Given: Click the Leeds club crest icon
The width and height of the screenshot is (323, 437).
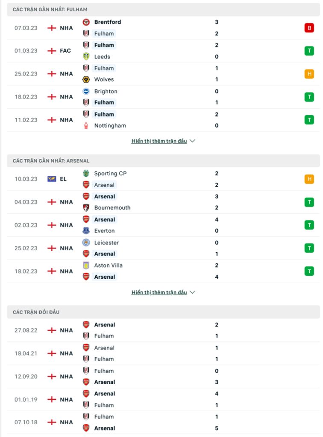Looking at the screenshot, I should coord(86,57).
